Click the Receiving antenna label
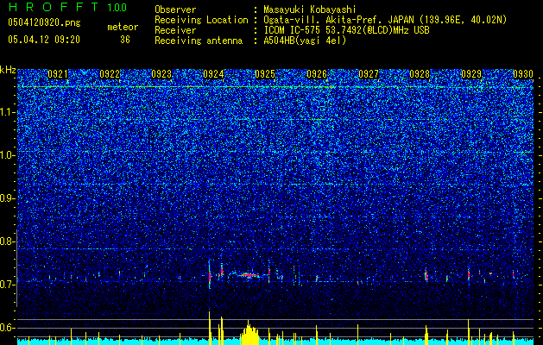This screenshot has width=543, height=345. 199,41
